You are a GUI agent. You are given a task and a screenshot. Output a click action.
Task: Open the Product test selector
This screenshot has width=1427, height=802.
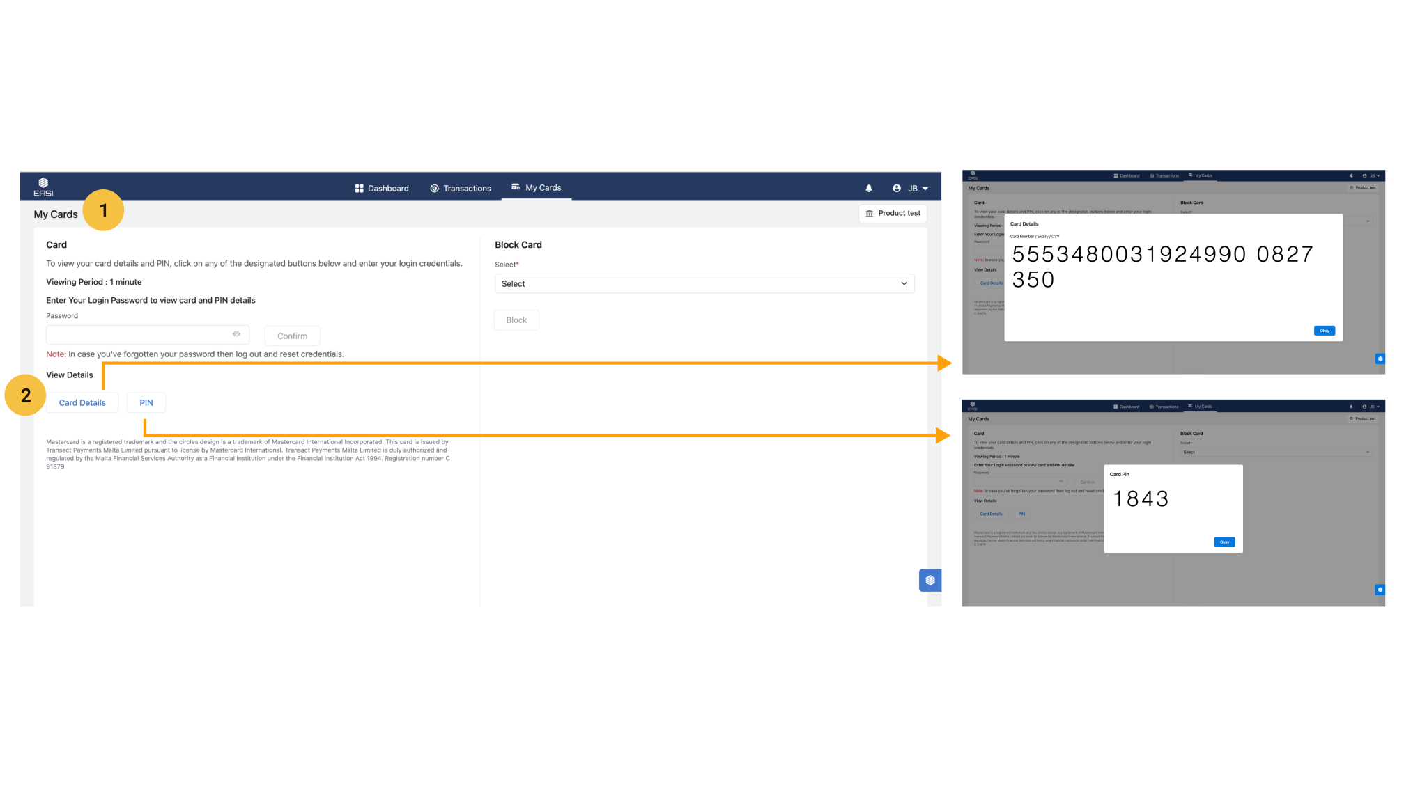893,214
